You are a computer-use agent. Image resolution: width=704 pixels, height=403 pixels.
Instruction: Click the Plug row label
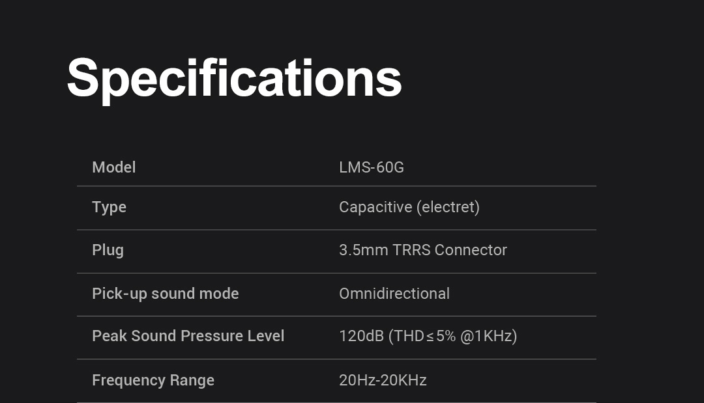(108, 250)
